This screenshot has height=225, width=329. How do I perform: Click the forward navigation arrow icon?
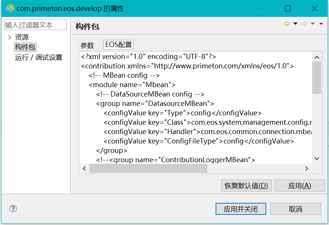point(304,24)
